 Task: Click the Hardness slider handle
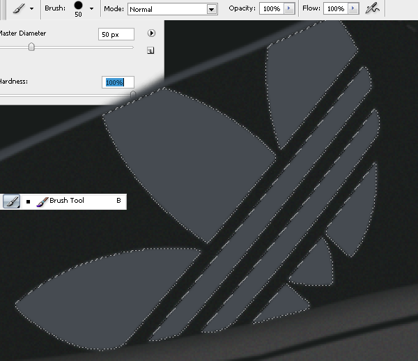pyautogui.click(x=133, y=94)
